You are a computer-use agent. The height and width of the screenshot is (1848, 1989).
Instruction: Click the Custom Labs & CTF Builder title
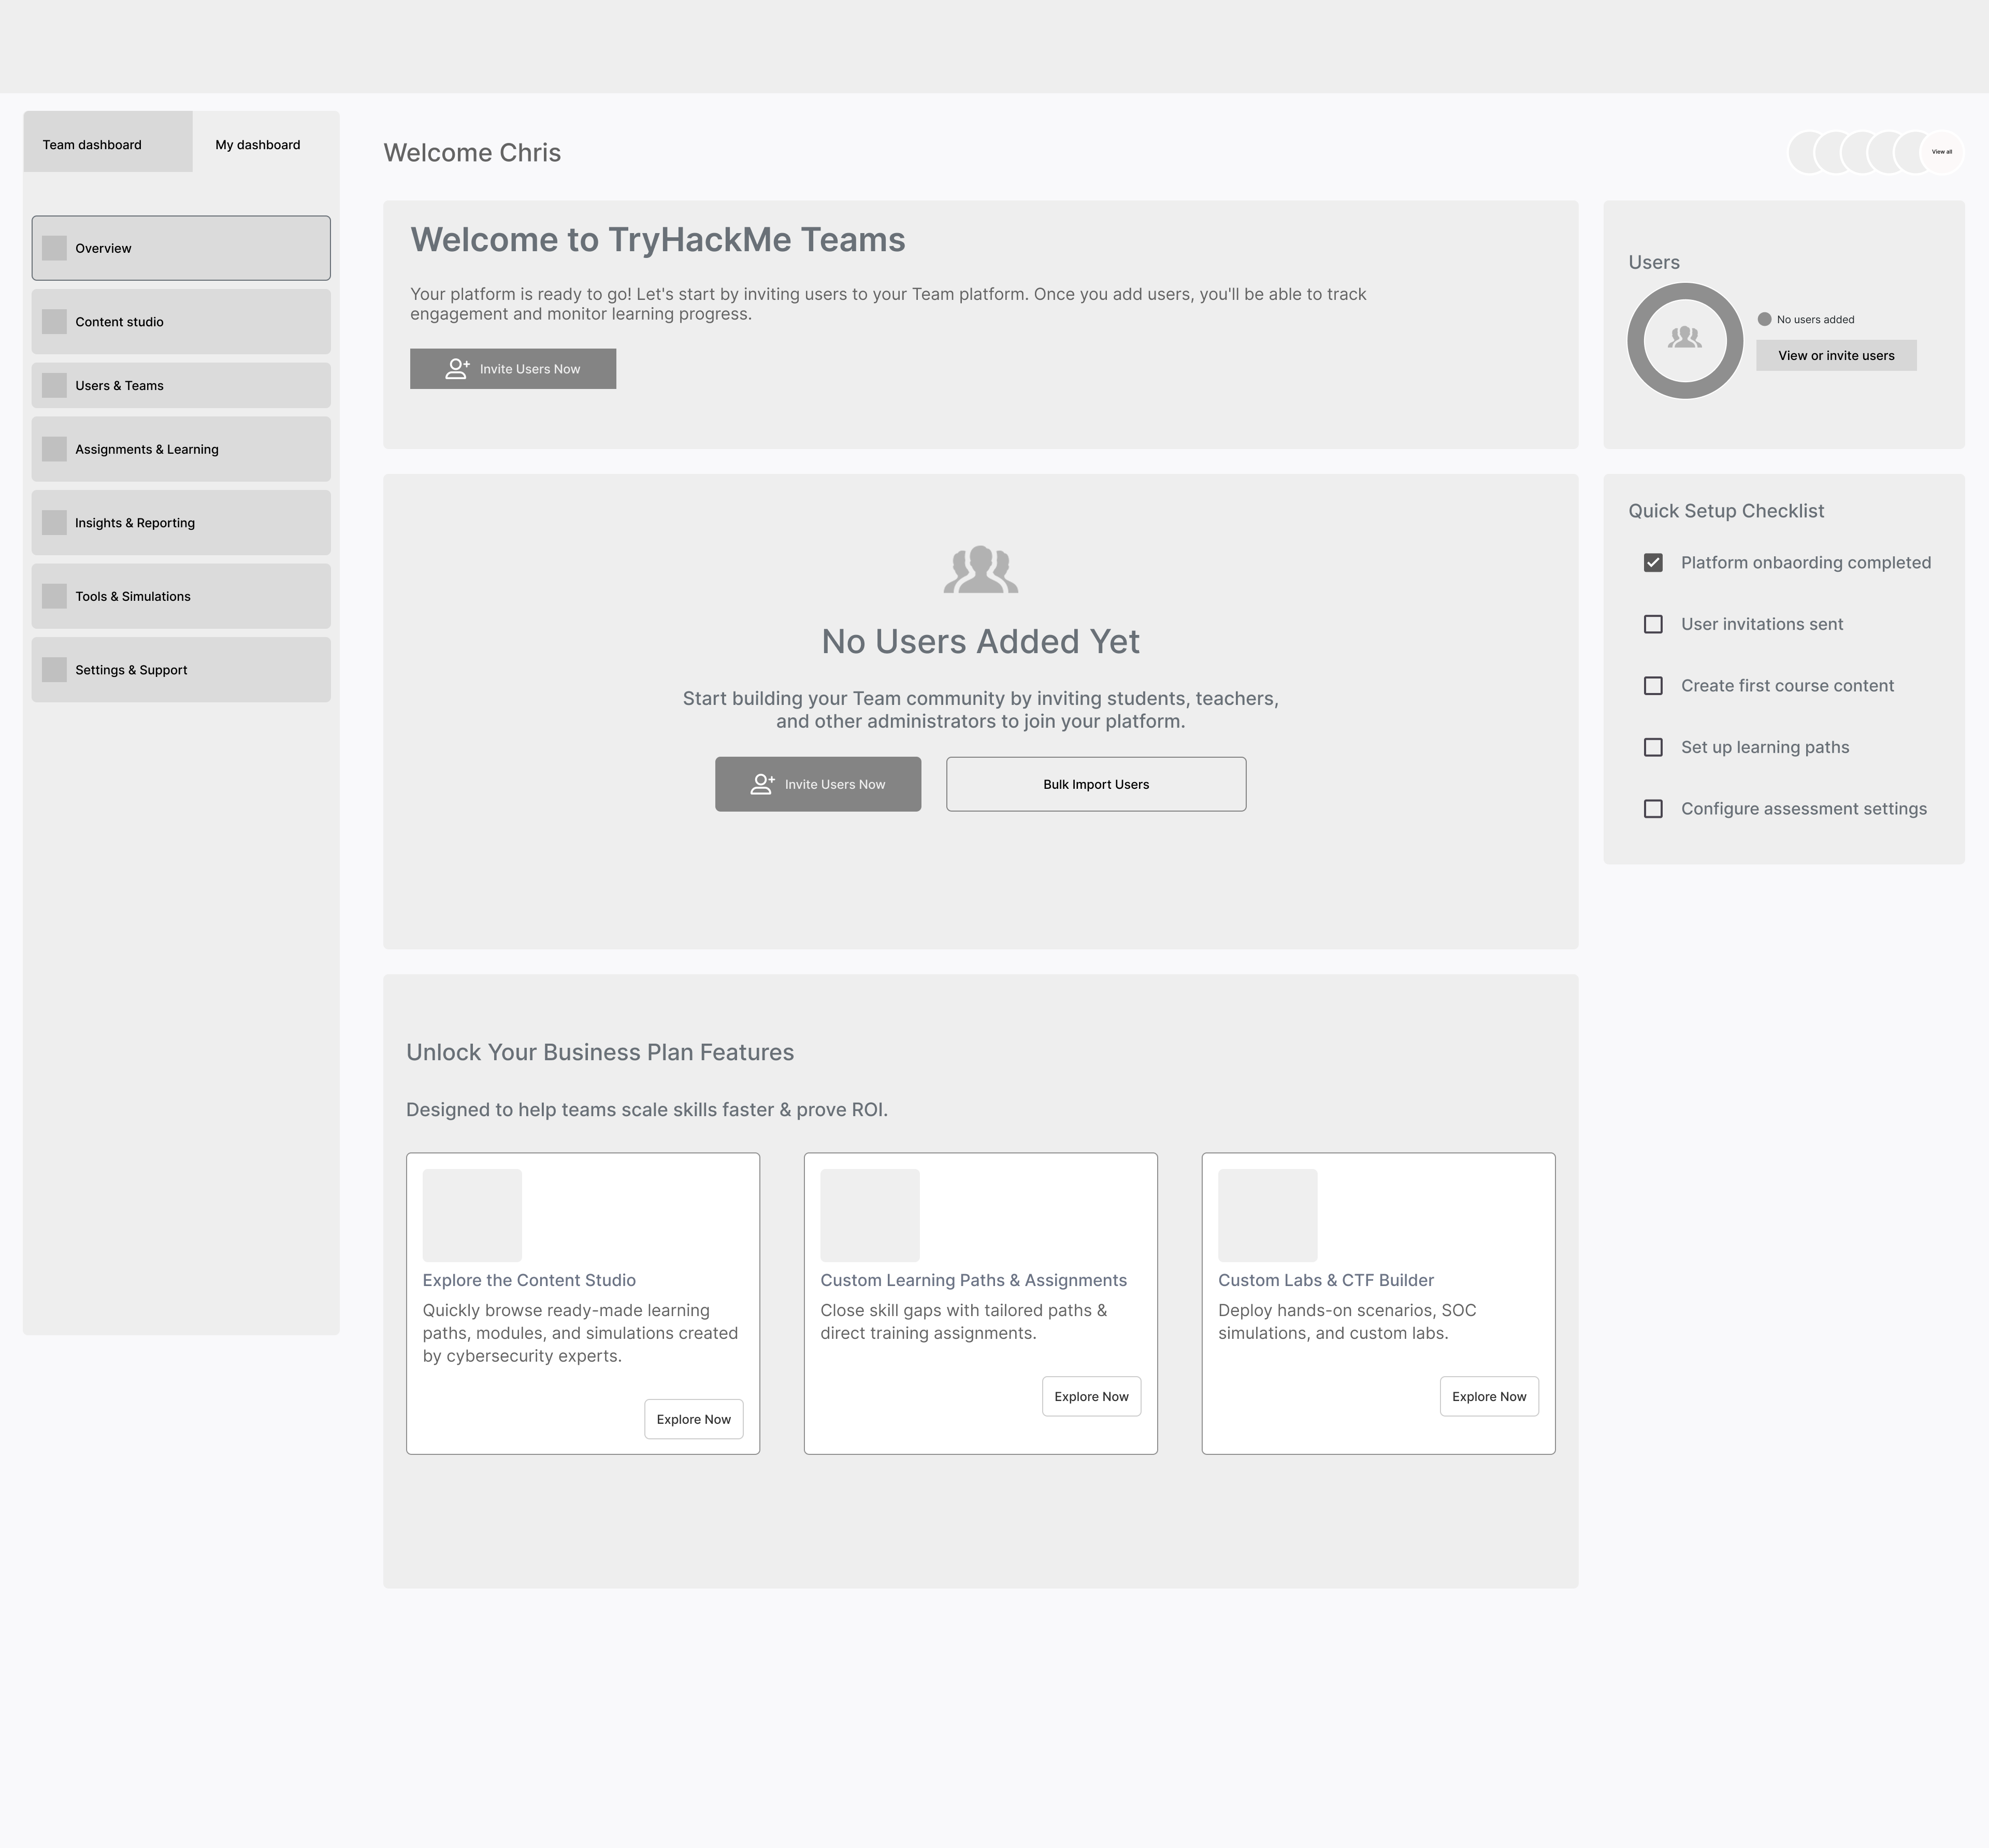1326,1280
